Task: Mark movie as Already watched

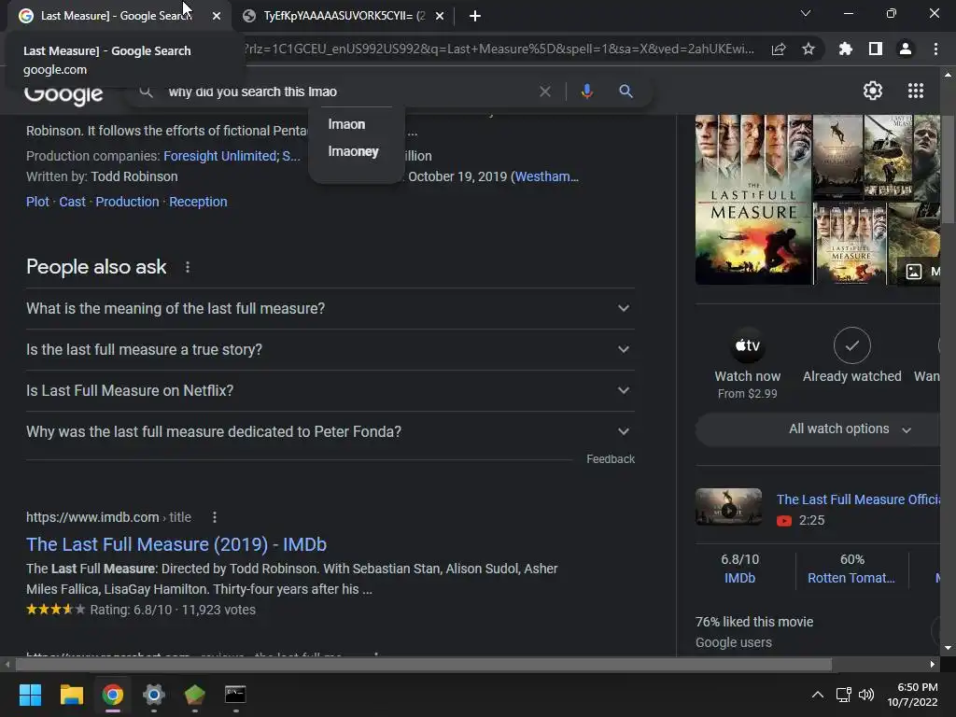Action: [851, 356]
